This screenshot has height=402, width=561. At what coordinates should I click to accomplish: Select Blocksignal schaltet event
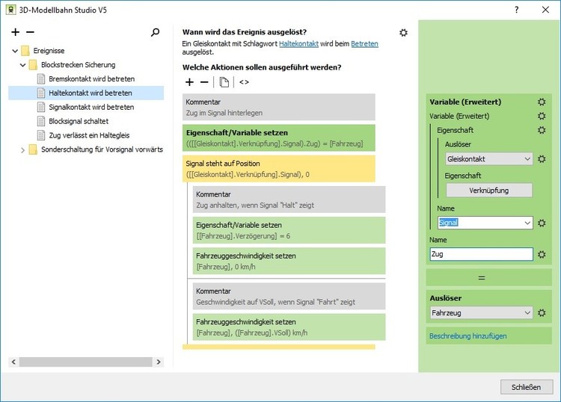pos(79,121)
